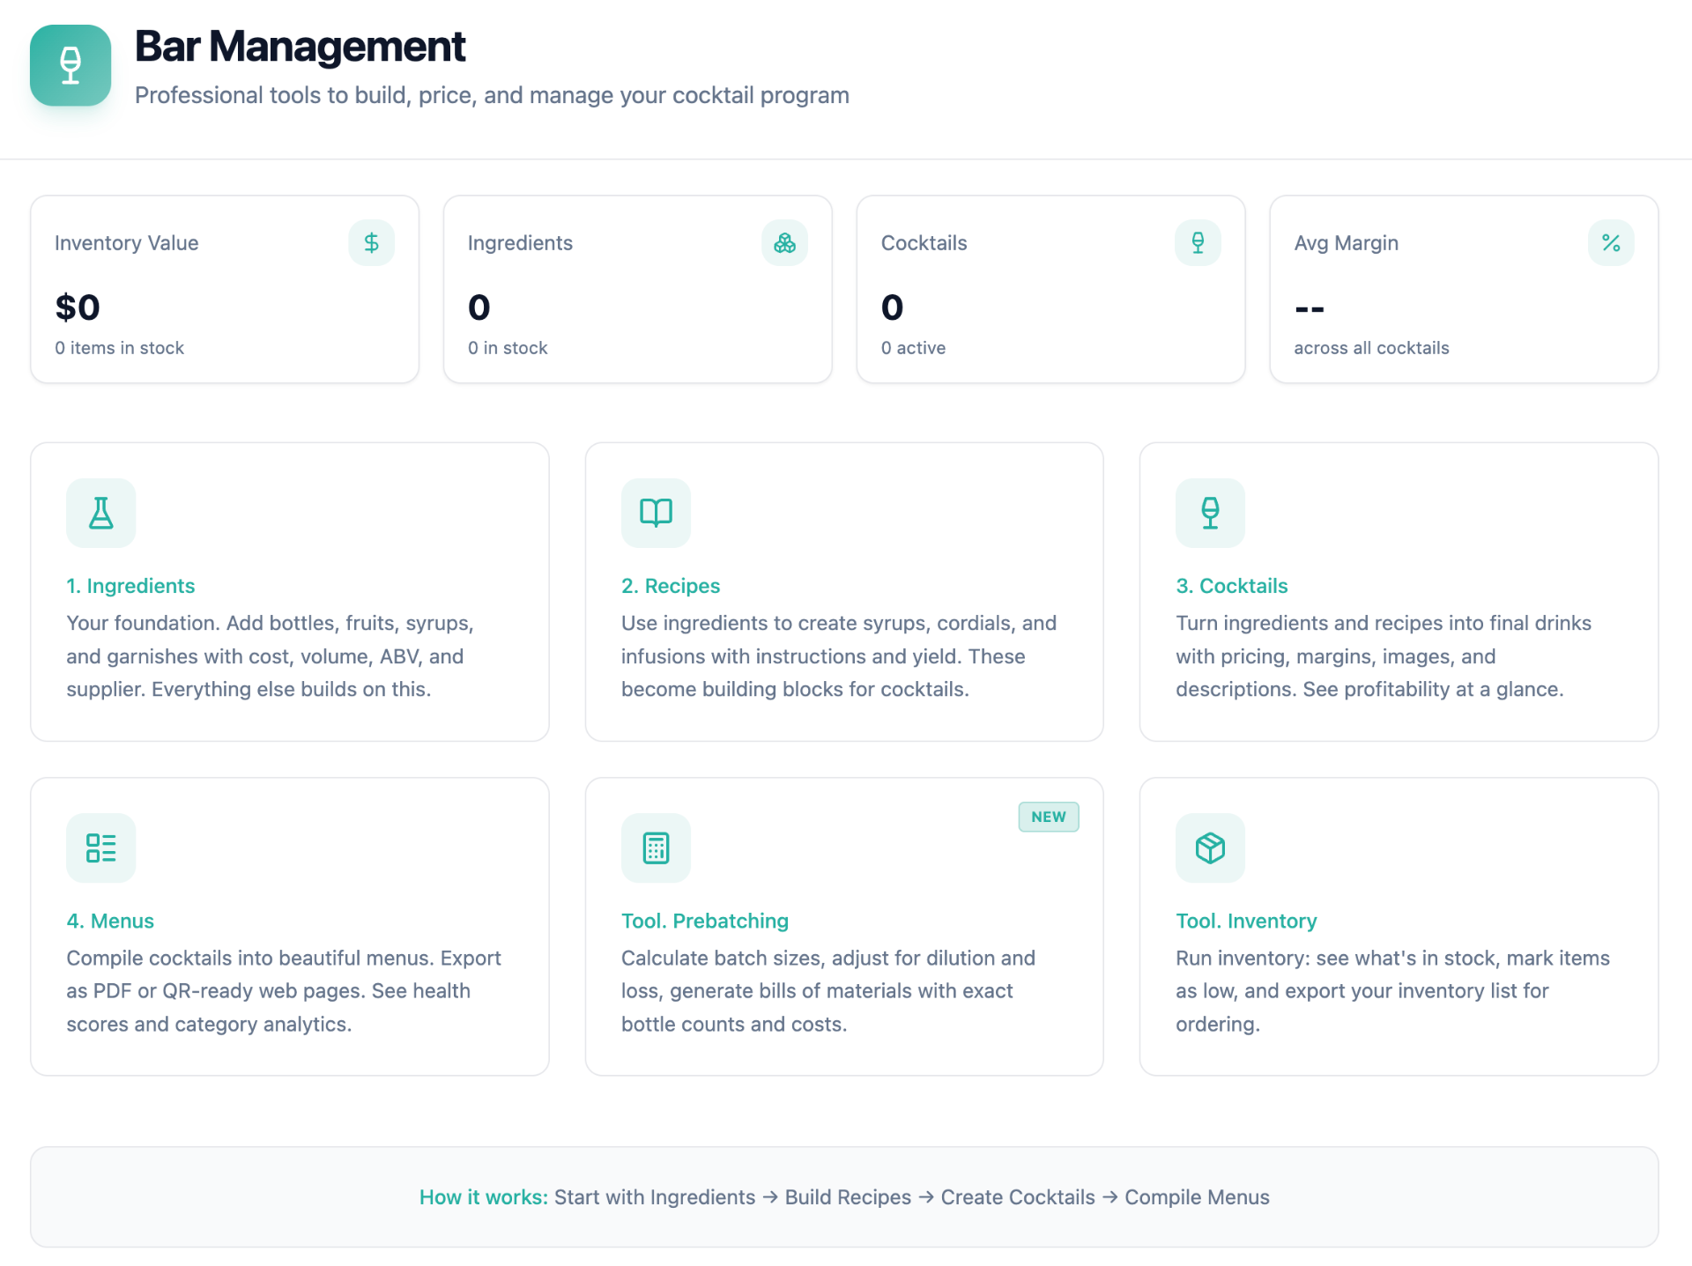Click the cocktail glass icon on Cocktails card
Image resolution: width=1692 pixels, height=1266 pixels.
pos(1197,242)
